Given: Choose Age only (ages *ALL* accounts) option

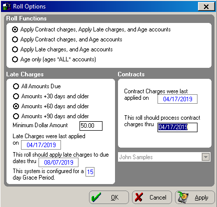Looking at the screenshot, I should point(15,59).
